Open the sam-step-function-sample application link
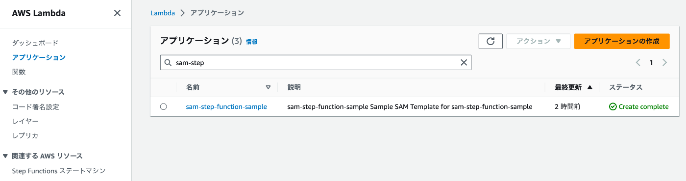Screen dimensions: 686x181 [226, 106]
